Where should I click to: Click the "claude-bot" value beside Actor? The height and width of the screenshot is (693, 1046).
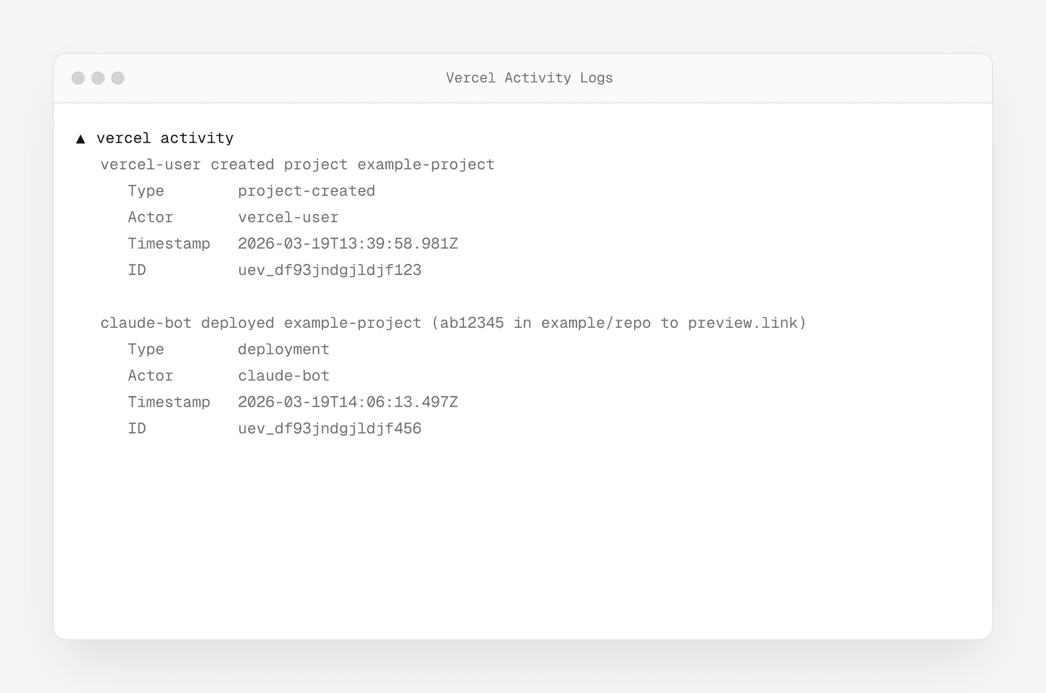tap(283, 376)
